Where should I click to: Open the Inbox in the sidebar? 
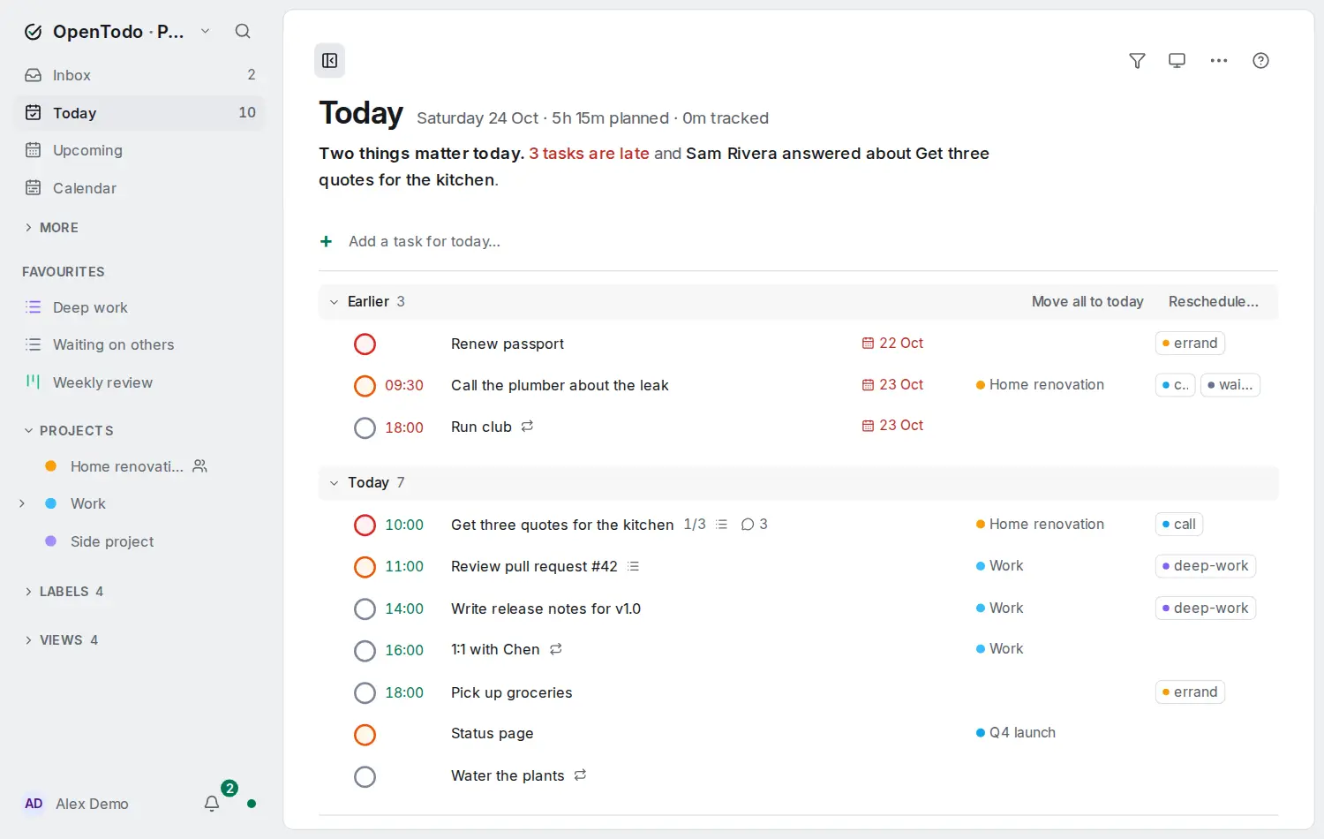click(139, 75)
